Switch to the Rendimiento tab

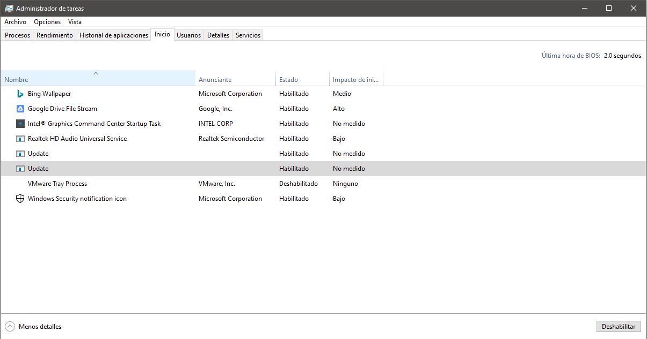pos(55,35)
